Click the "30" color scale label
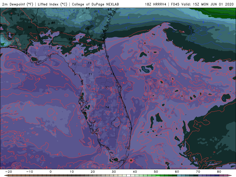Screen dimensions: 236x177 click(x=114, y=172)
